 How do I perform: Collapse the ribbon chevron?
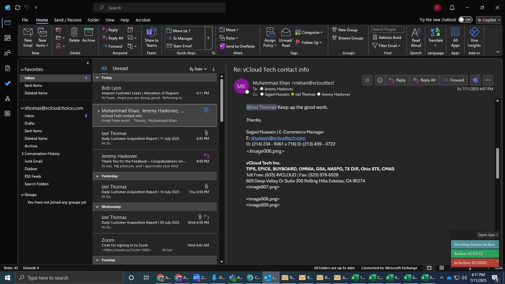click(498, 52)
